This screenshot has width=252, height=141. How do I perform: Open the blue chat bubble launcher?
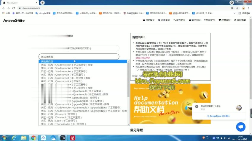(241, 127)
